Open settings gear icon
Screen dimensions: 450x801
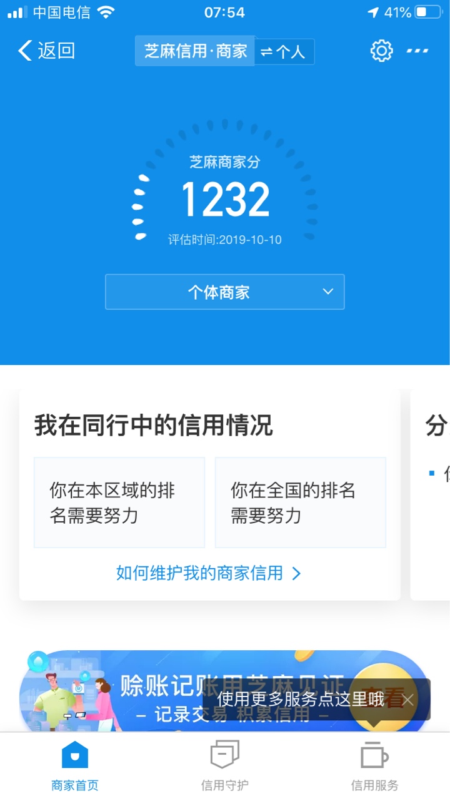coord(381,51)
